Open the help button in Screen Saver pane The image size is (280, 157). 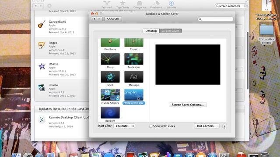click(224, 126)
